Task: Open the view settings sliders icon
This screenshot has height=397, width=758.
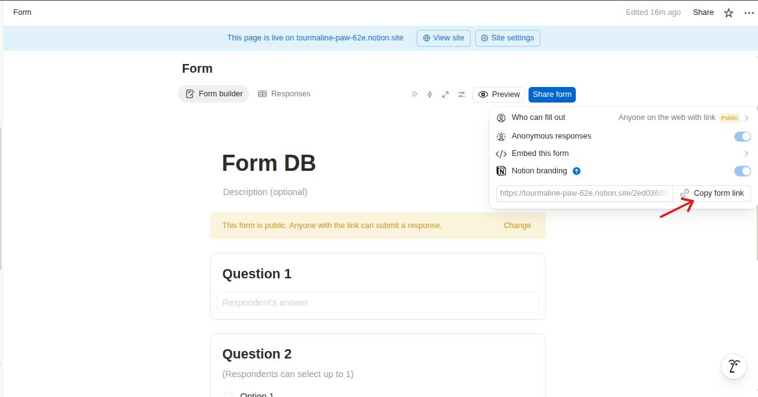Action: [461, 94]
